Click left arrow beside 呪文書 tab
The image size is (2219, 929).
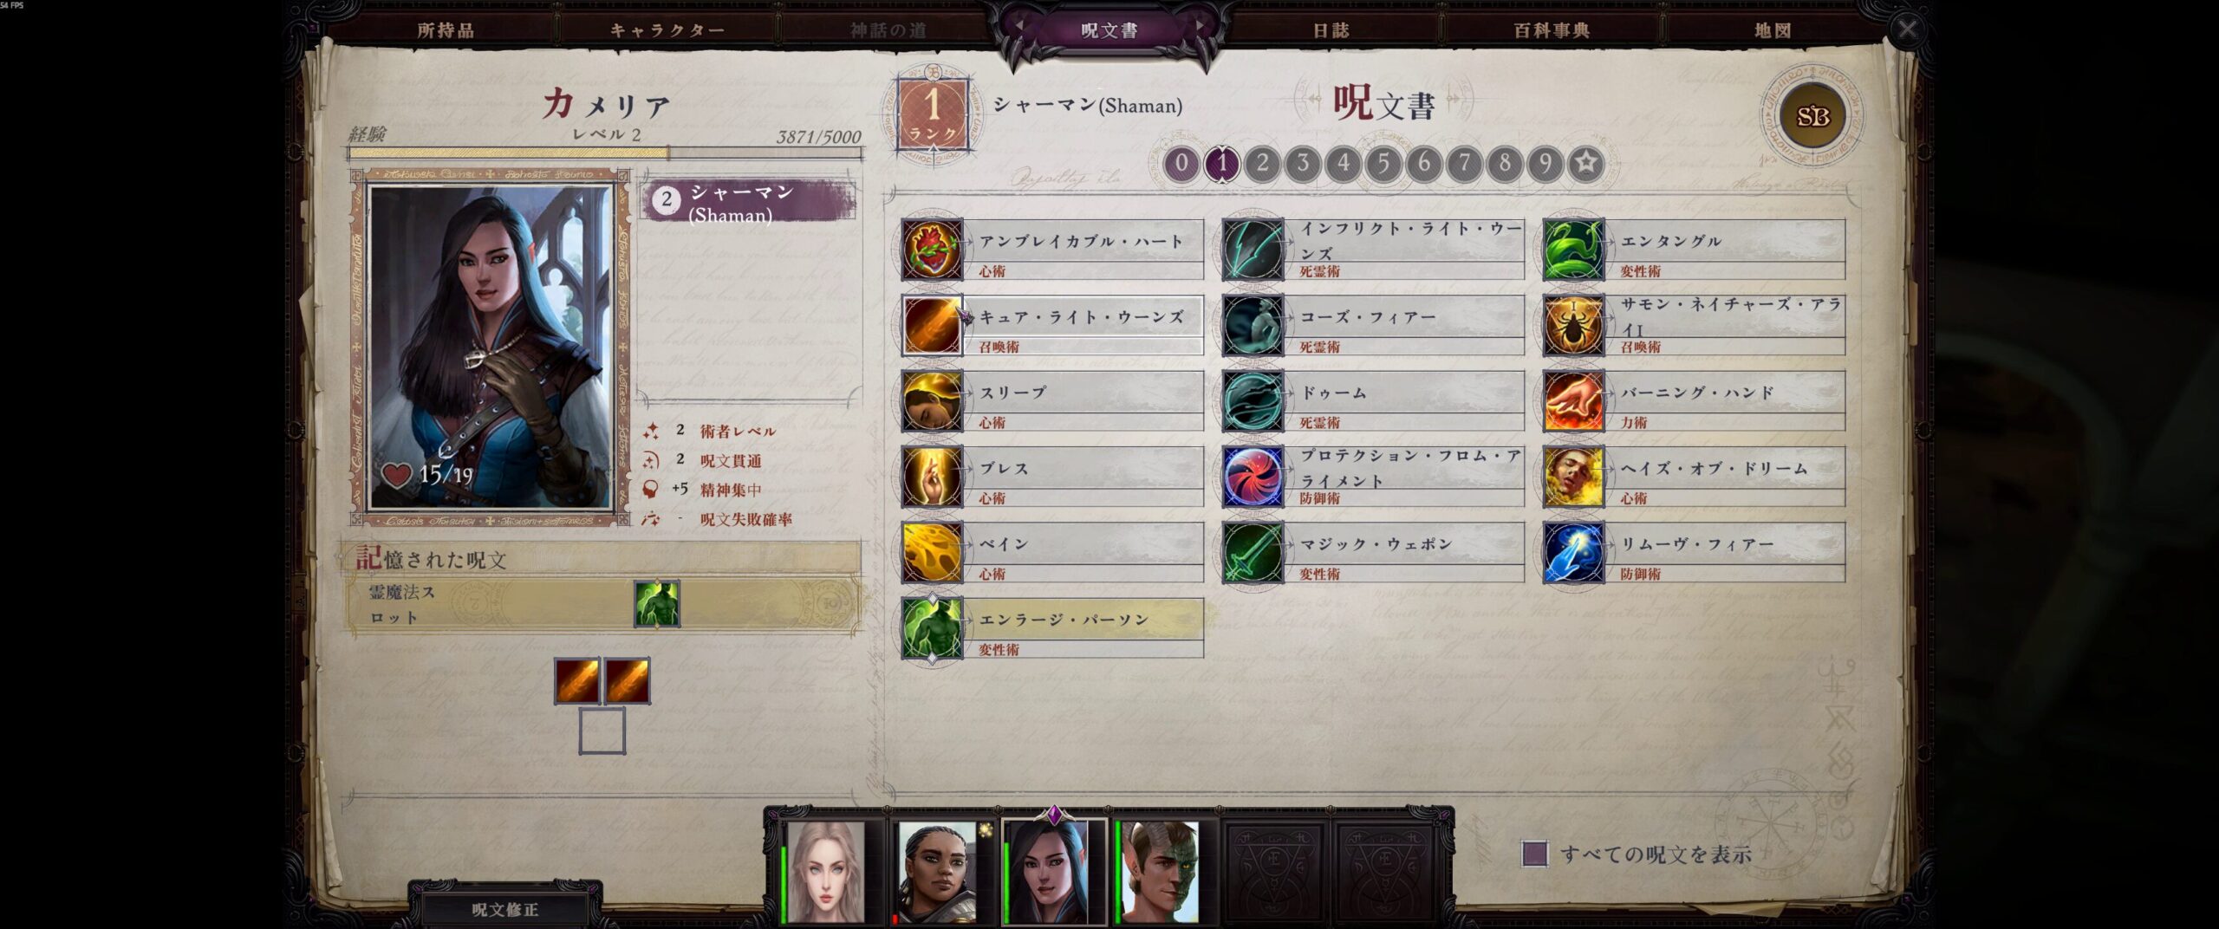pos(1020,27)
